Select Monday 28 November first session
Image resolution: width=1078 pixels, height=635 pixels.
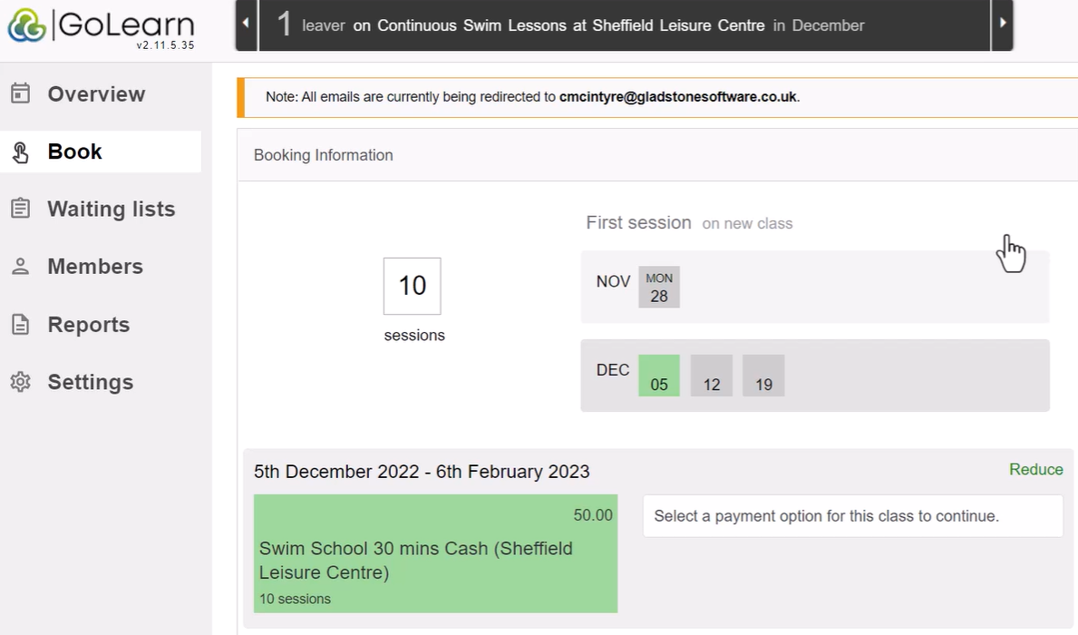658,287
